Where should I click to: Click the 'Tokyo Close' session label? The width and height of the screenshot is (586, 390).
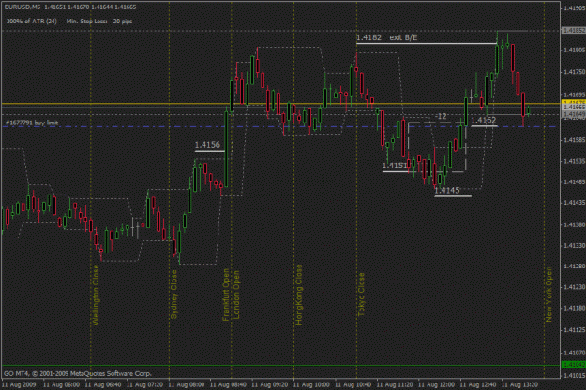361,295
